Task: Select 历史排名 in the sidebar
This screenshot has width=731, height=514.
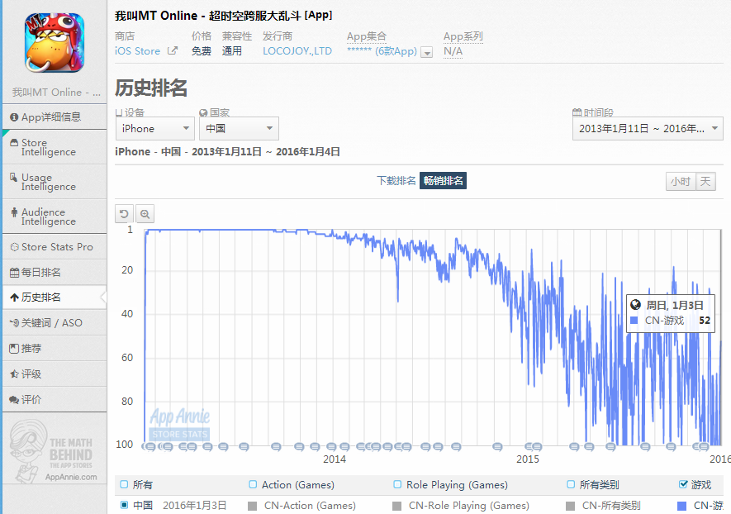Action: click(x=55, y=297)
